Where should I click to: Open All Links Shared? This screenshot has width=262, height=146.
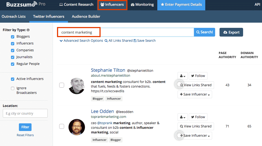point(119,41)
